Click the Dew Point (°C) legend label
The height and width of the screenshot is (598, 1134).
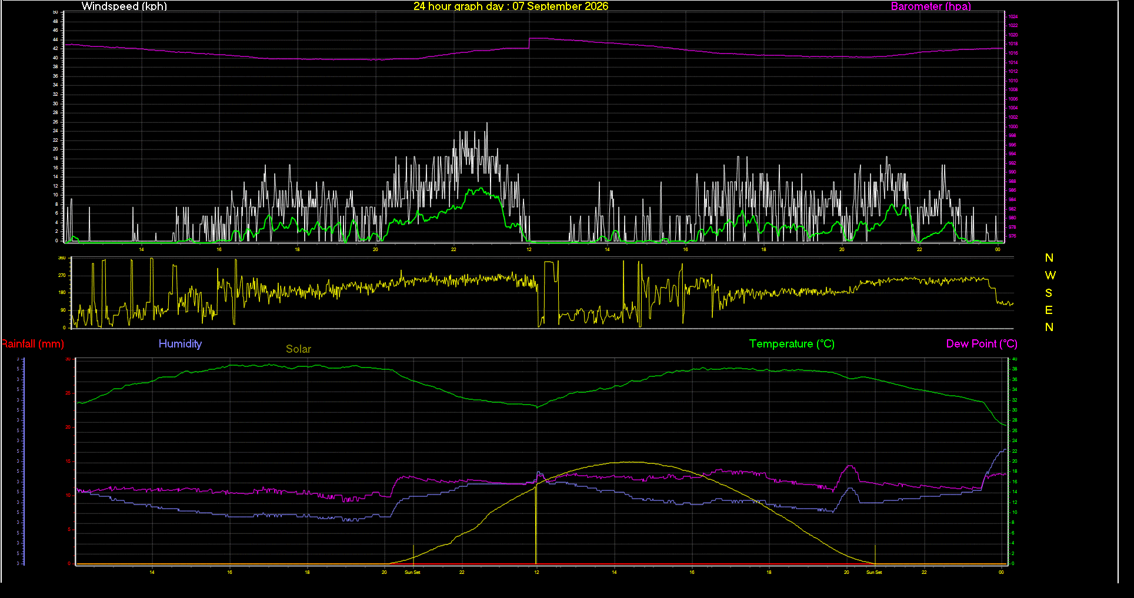tap(982, 344)
